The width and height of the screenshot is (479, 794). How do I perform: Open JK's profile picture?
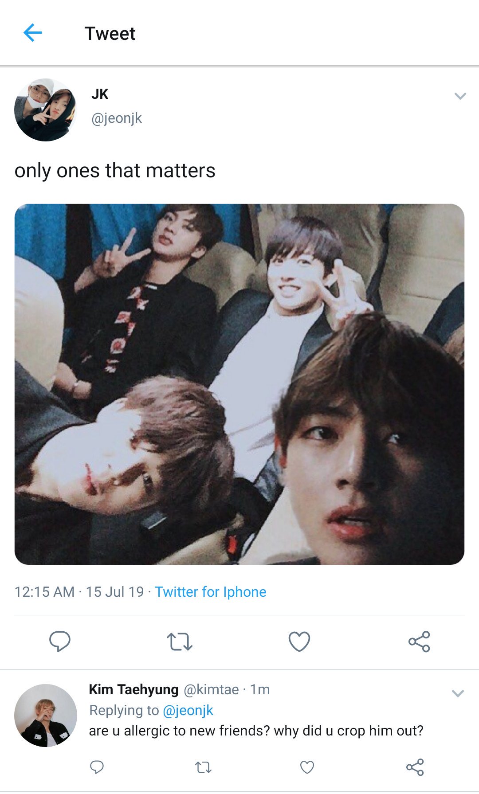46,110
